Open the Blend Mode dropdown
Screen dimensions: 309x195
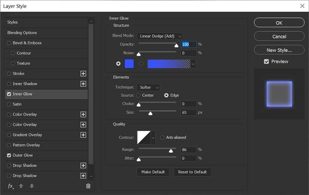[160, 36]
